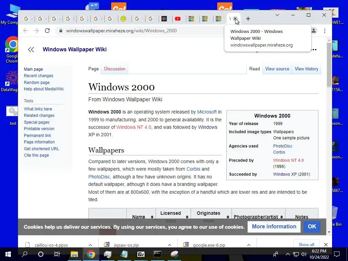Viewport: 348px width, 261px height.
Task: Click More information on cookie banner
Action: click(274, 226)
